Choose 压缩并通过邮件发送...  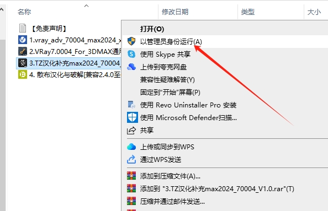click(172, 202)
